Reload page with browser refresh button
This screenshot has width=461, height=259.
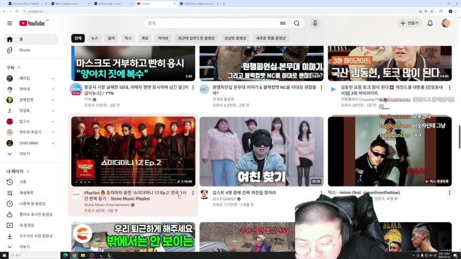[x=17, y=11]
